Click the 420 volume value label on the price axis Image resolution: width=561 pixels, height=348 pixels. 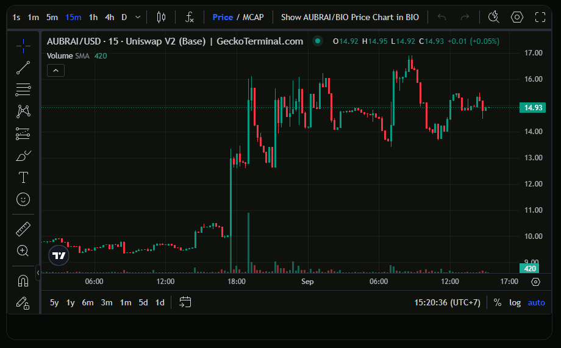[529, 268]
